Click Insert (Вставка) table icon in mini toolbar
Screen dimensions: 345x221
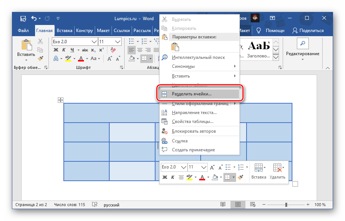click(258, 172)
